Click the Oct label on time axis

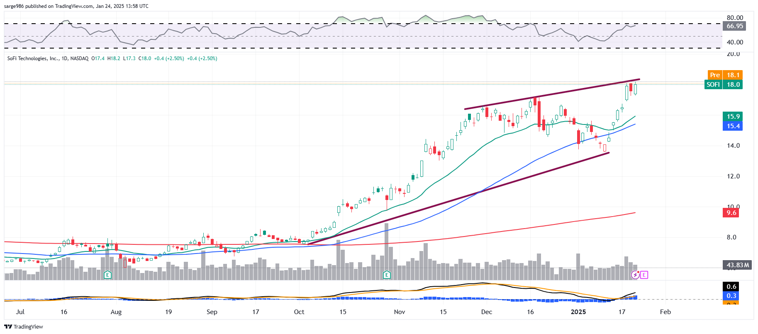(299, 312)
